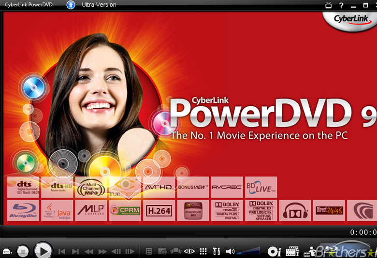Image resolution: width=377 pixels, height=258 pixels.
Task: Mute audio with the speaker icon
Action: click(x=230, y=251)
